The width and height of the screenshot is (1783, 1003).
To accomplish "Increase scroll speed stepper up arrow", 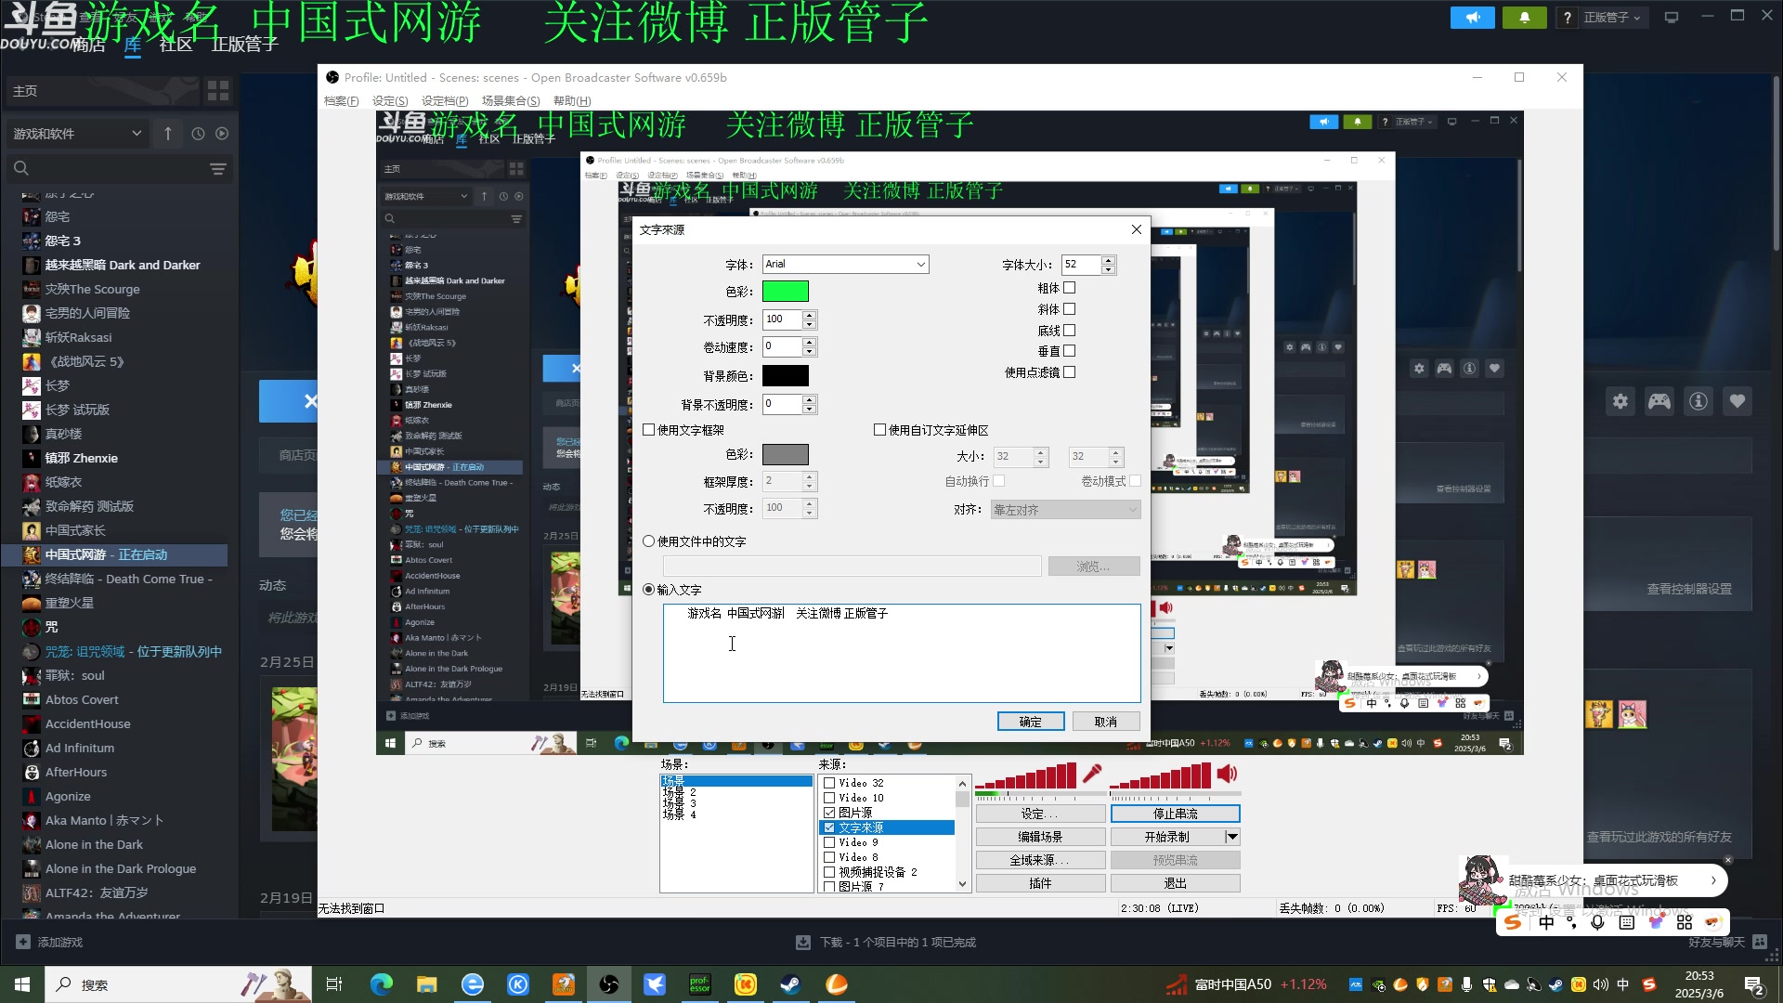I will pos(809,342).
